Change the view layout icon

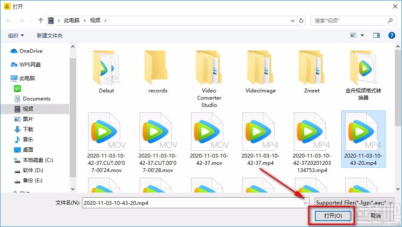pos(353,35)
